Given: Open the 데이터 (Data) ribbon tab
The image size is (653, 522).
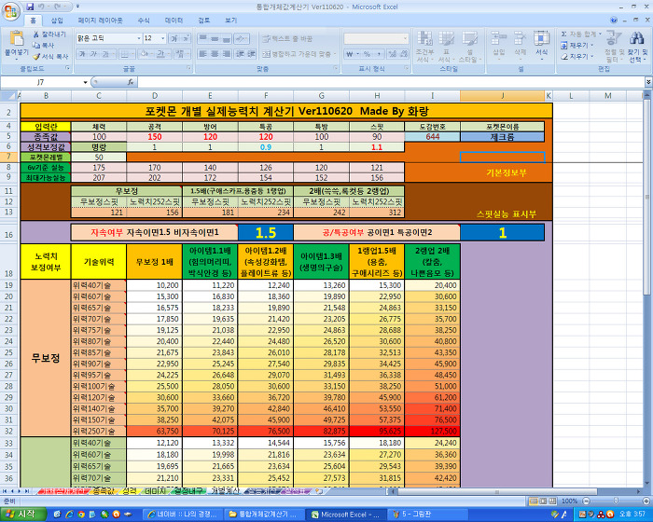Looking at the screenshot, I should tap(174, 20).
